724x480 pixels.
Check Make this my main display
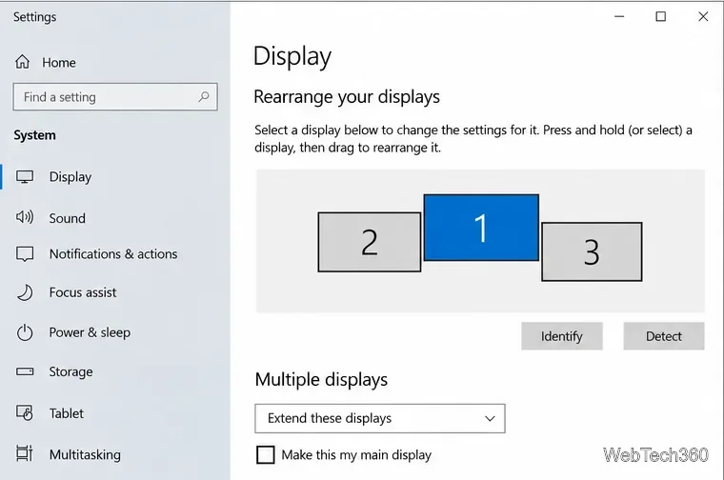point(266,454)
